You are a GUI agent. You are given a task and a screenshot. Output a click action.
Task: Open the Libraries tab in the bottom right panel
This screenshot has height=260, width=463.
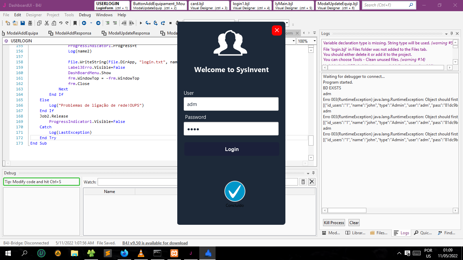[355, 233]
